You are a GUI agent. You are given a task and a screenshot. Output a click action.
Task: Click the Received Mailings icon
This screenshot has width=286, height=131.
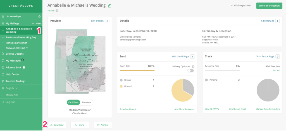coord(3,81)
